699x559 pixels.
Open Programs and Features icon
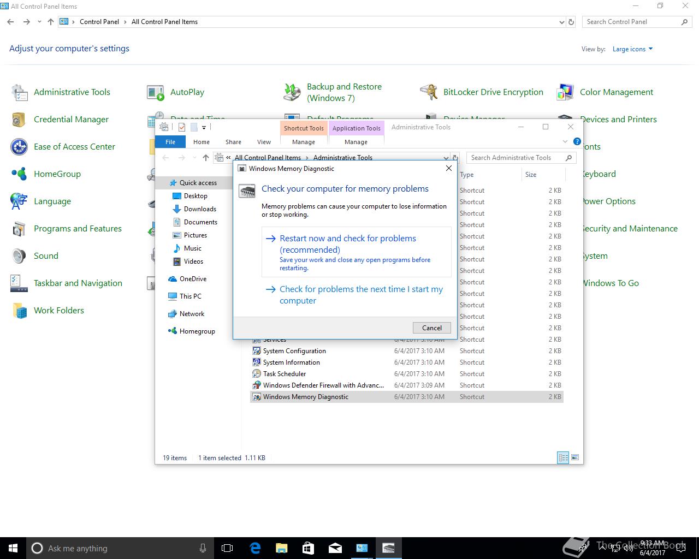pos(20,229)
